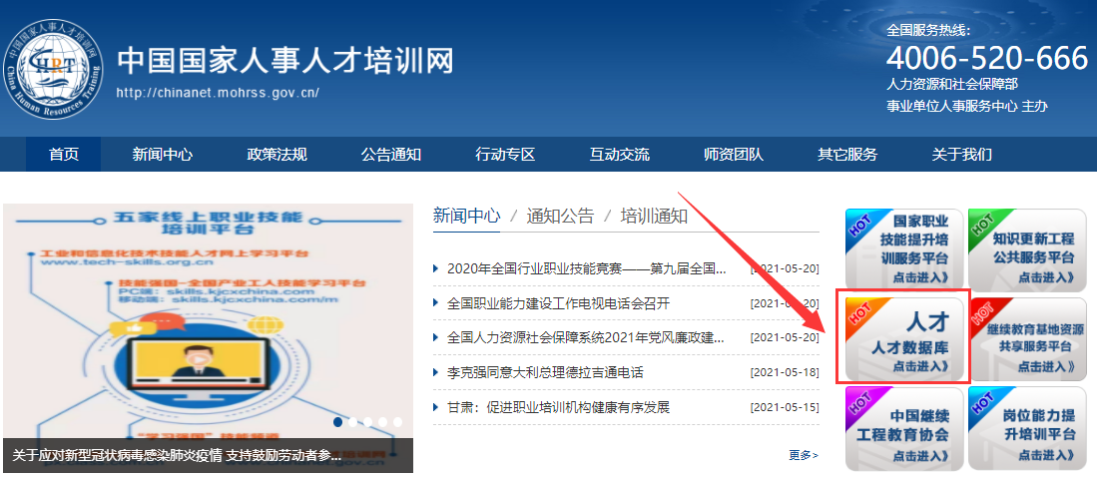Viewport: 1097px width, 477px height.
Task: Click the text 人力资源和社会保障部
Action: click(x=952, y=85)
